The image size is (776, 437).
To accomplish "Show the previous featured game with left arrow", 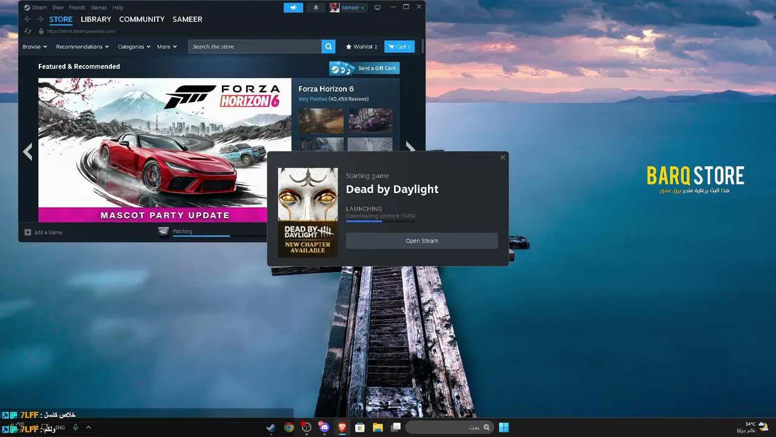I will (x=27, y=151).
